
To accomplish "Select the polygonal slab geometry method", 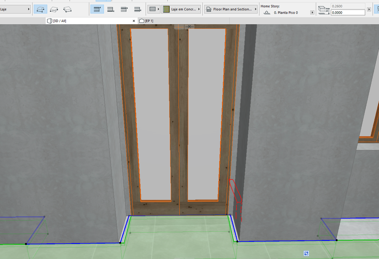I will (40, 9).
